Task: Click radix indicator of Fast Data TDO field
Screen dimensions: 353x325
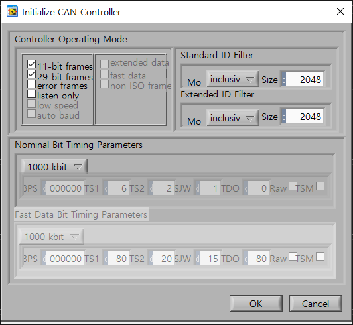Action: click(x=246, y=259)
